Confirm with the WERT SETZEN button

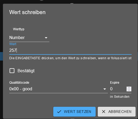(74, 112)
